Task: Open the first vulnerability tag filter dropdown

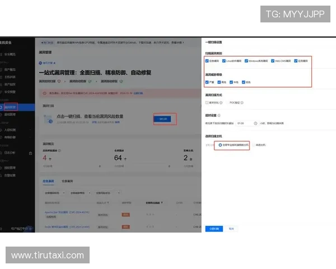Action: (x=54, y=193)
